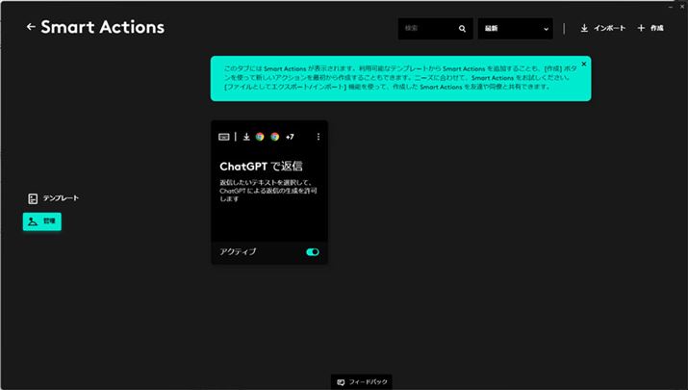Click the first Chrome icon on the card
688x390 pixels.
[260, 137]
